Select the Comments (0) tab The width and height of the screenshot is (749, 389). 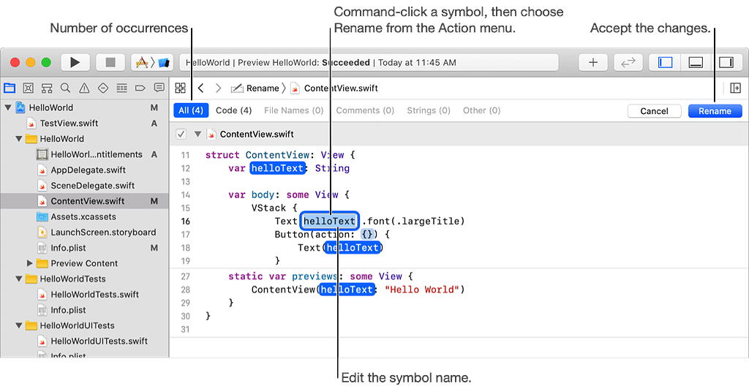tap(365, 110)
